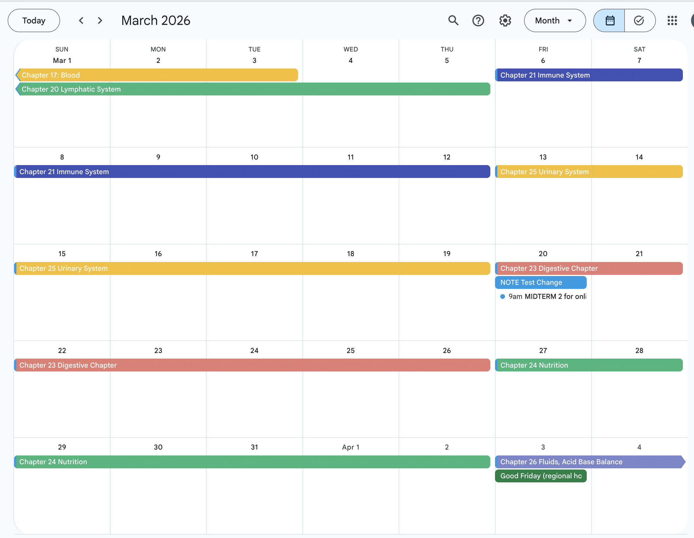Open the Good Friday holiday event
Screen dimensions: 694x538
click(540, 476)
